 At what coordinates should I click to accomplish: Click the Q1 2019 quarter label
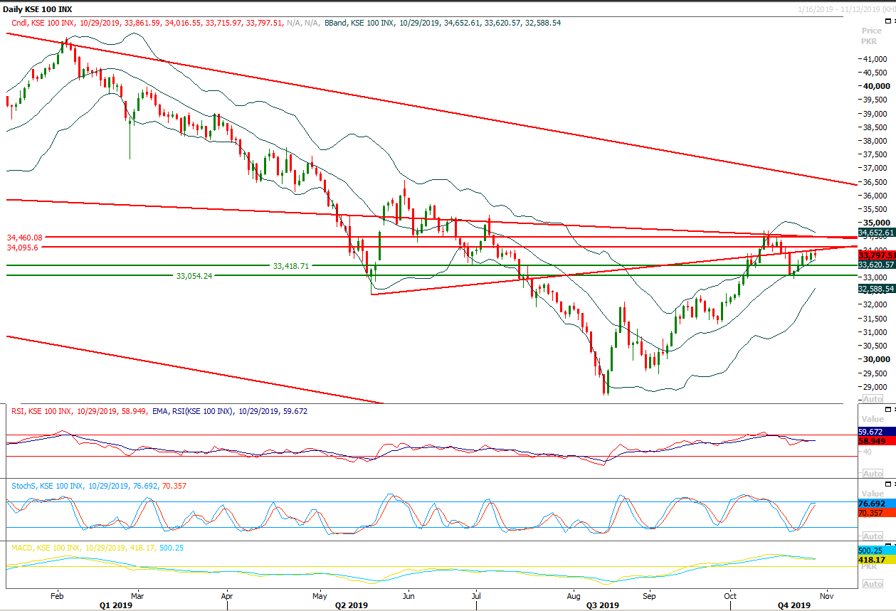pos(115,605)
